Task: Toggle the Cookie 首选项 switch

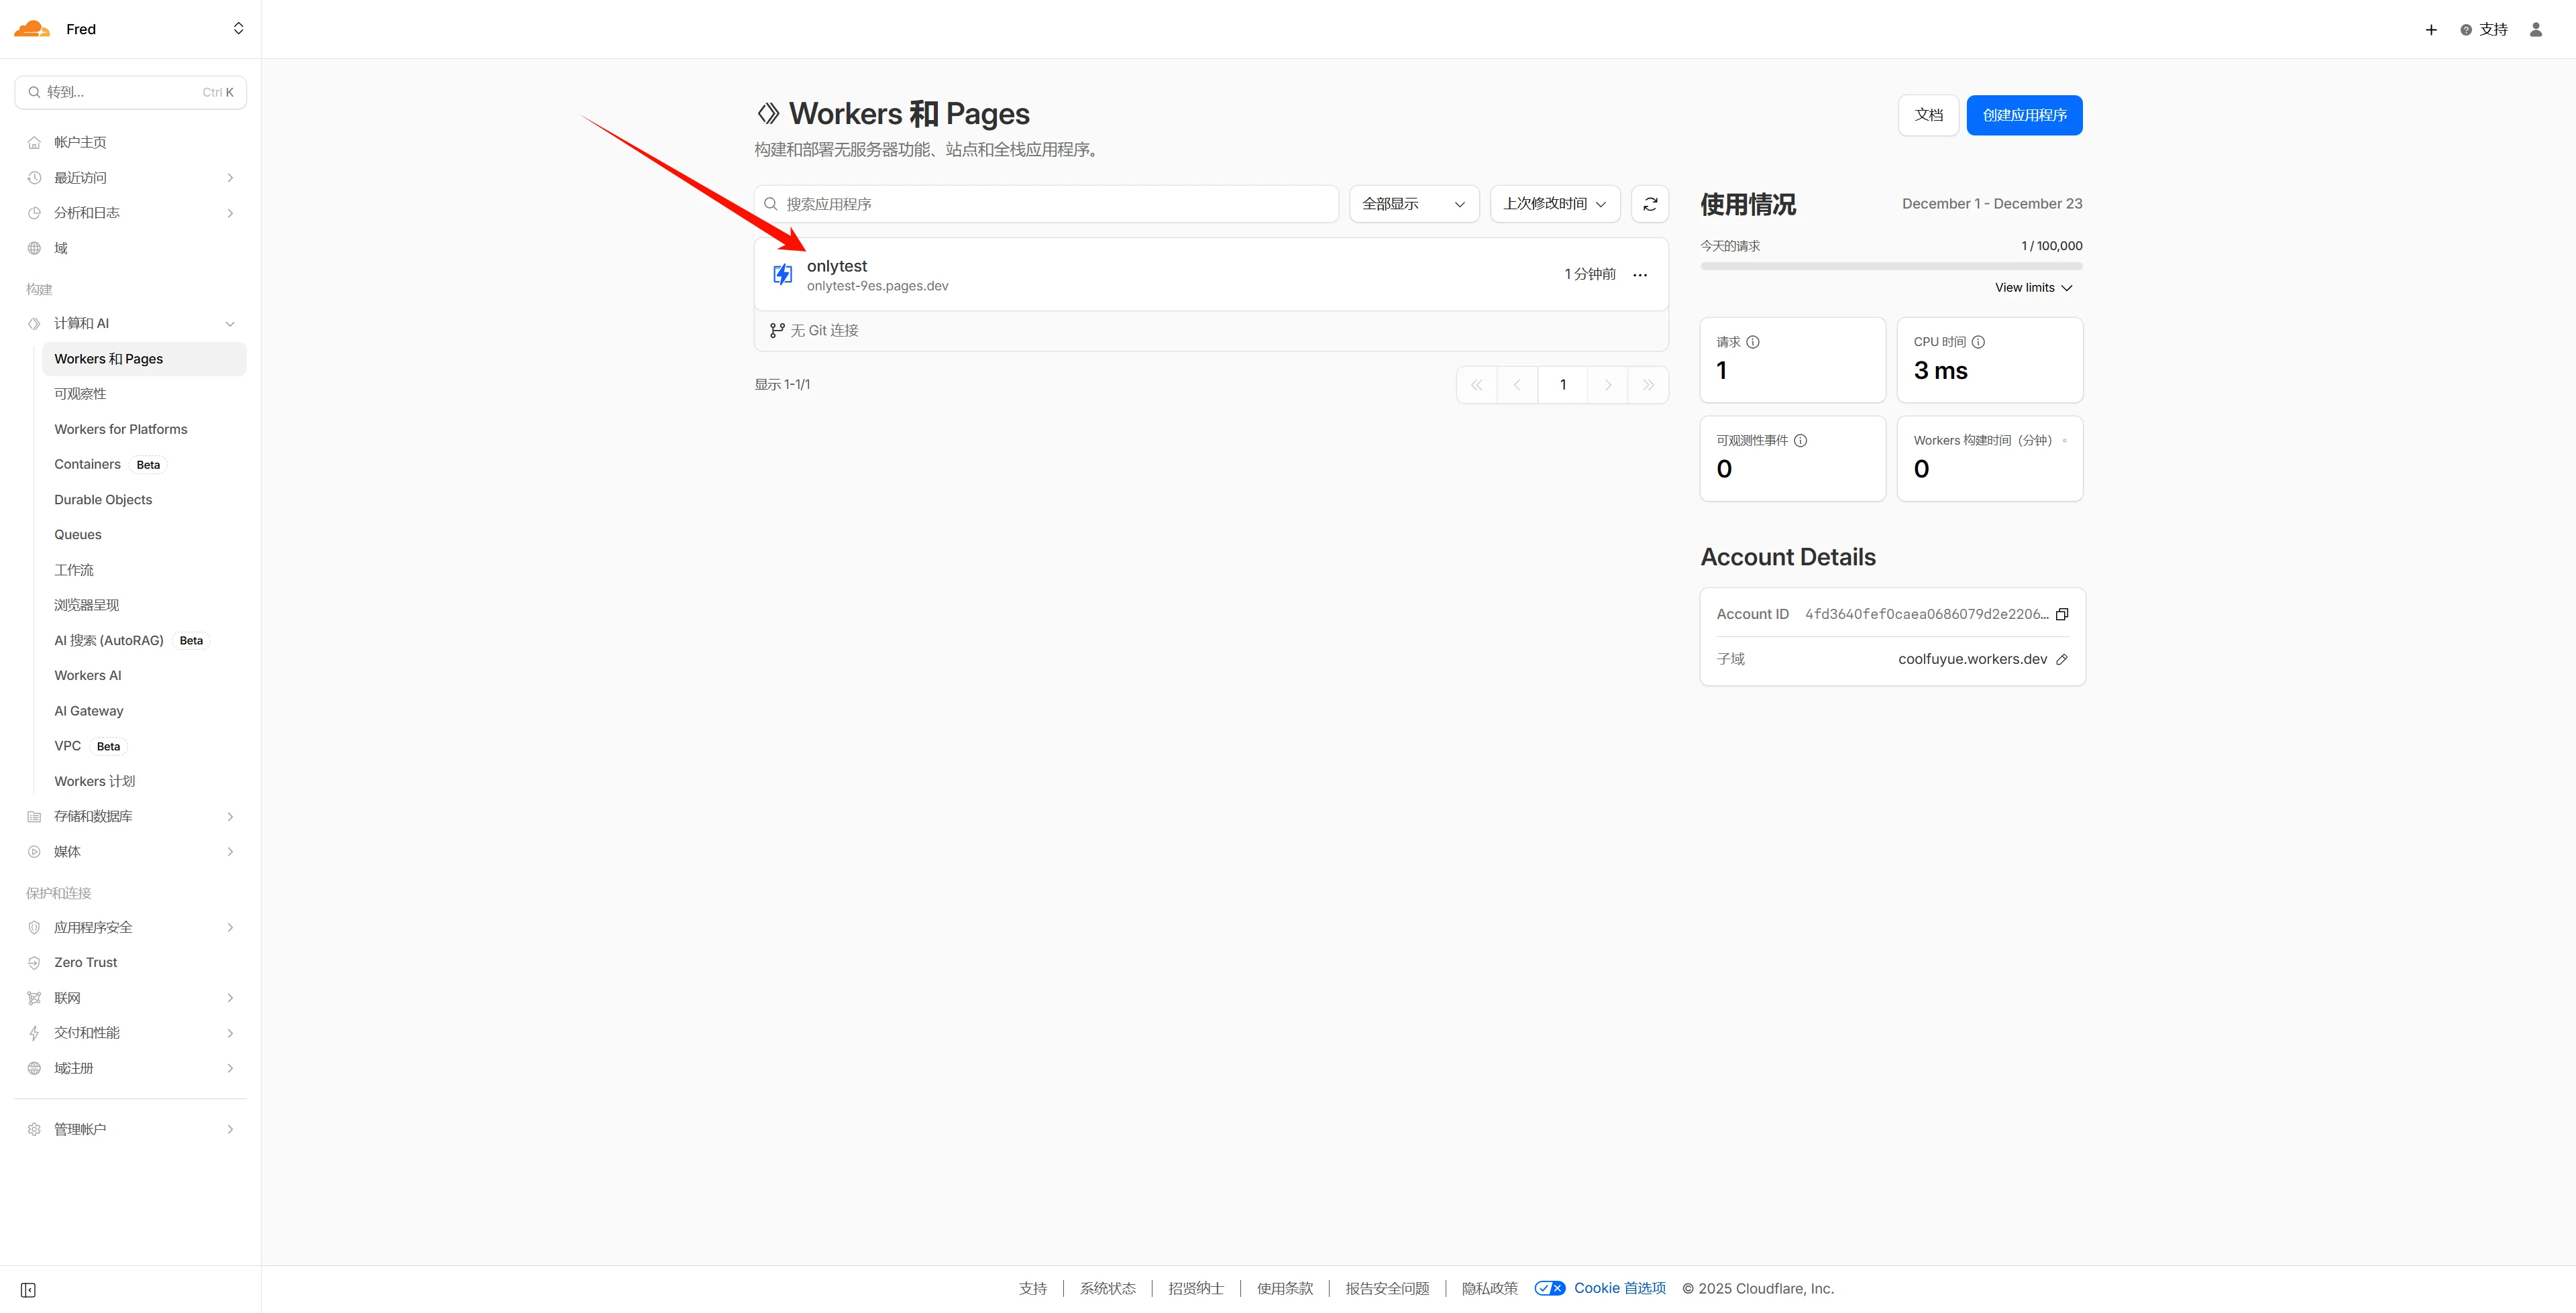Action: [1549, 1288]
